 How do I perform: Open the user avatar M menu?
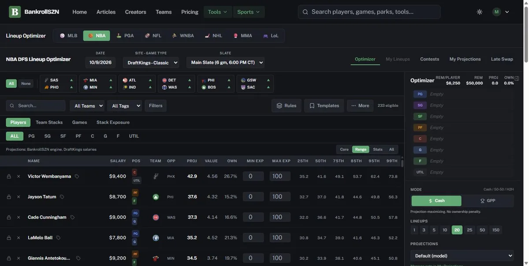tap(501, 12)
